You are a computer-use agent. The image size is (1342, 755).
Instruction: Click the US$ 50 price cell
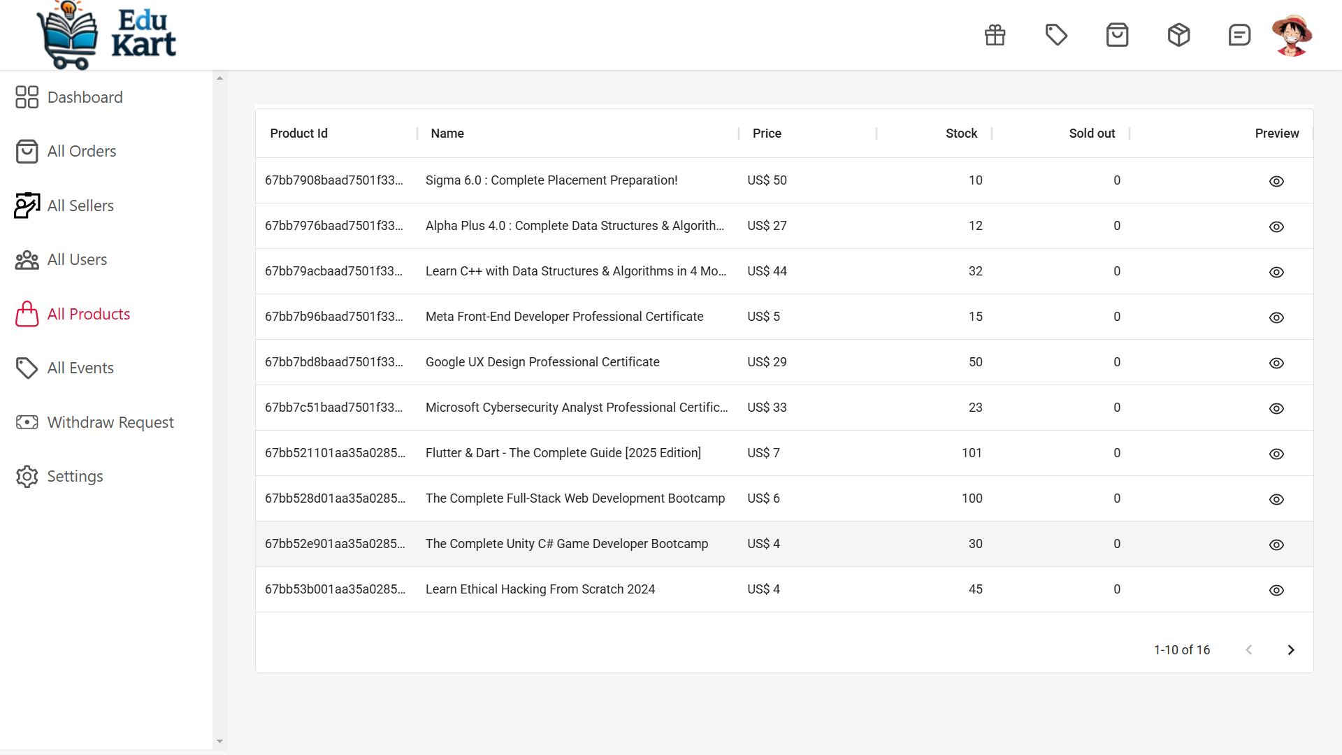coord(767,180)
